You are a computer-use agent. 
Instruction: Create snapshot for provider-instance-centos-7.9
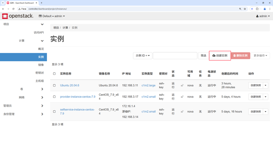[255, 97]
